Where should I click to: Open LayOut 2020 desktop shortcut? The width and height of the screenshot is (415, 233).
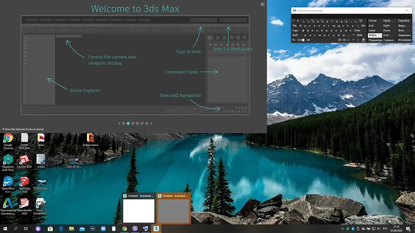pyautogui.click(x=24, y=161)
